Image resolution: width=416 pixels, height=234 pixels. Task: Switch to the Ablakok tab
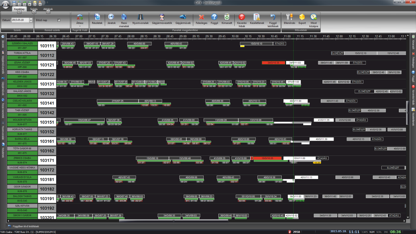coord(48,9)
